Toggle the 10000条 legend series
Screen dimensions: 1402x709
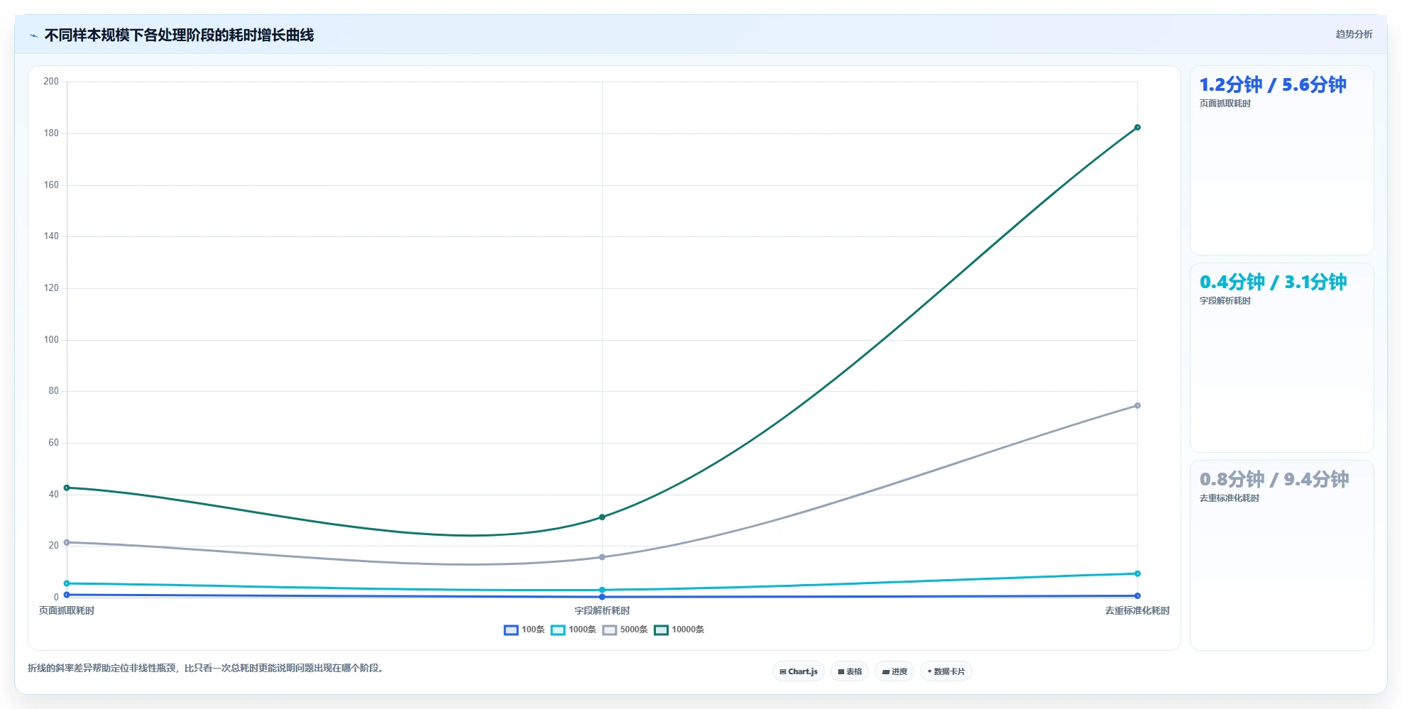coord(679,630)
